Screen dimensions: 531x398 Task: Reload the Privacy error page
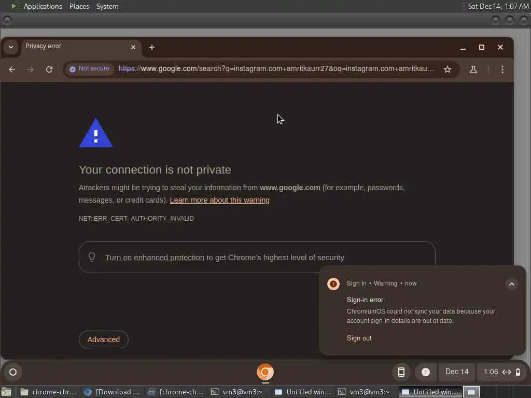(49, 69)
